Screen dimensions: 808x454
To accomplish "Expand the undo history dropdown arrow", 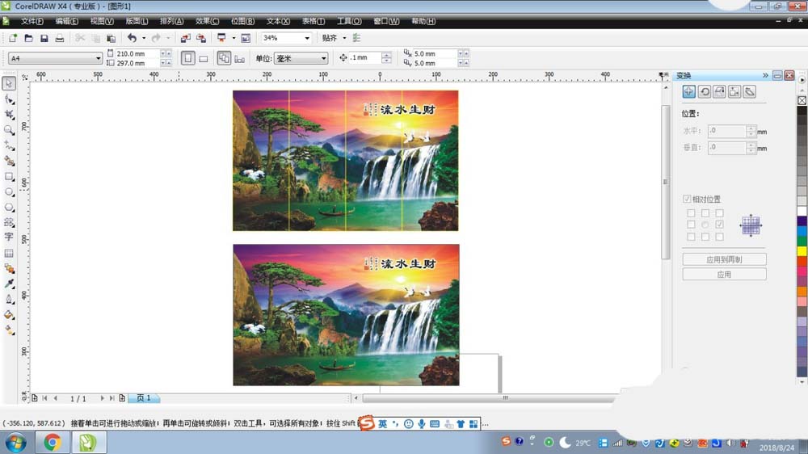I will (x=144, y=38).
